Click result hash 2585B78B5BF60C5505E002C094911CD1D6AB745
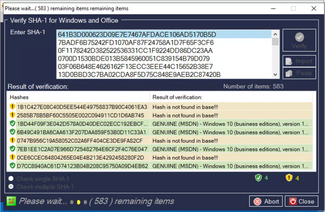Image resolution: width=325 pixels, height=212 pixels. (x=81, y=116)
